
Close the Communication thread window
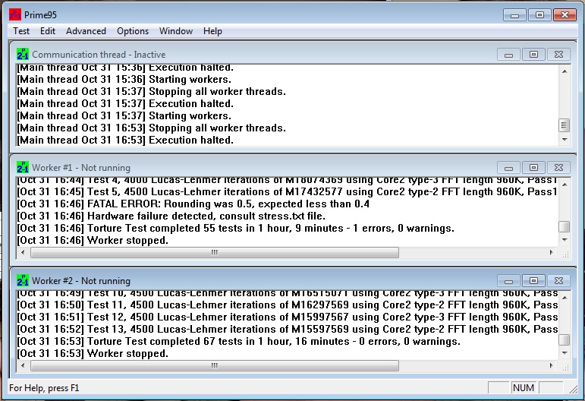coord(558,55)
